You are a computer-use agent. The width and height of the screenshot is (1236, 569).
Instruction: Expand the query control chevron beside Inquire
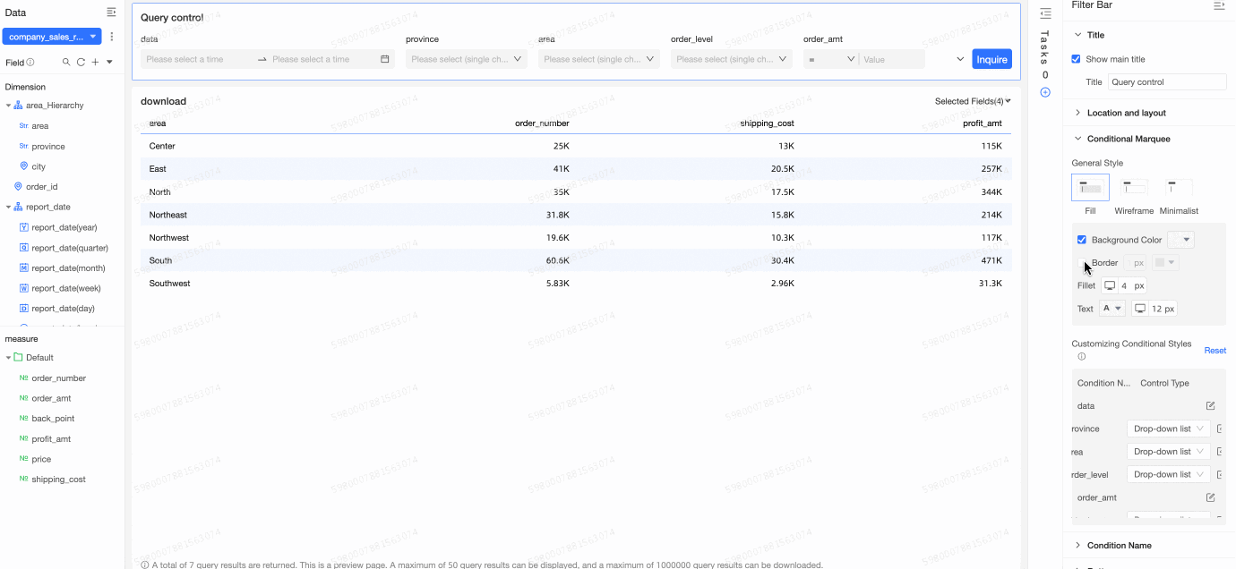coord(960,59)
